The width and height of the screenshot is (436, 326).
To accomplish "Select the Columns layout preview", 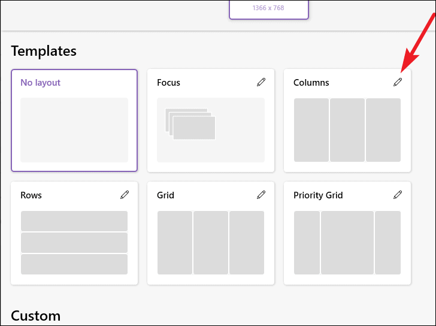I will (x=347, y=130).
